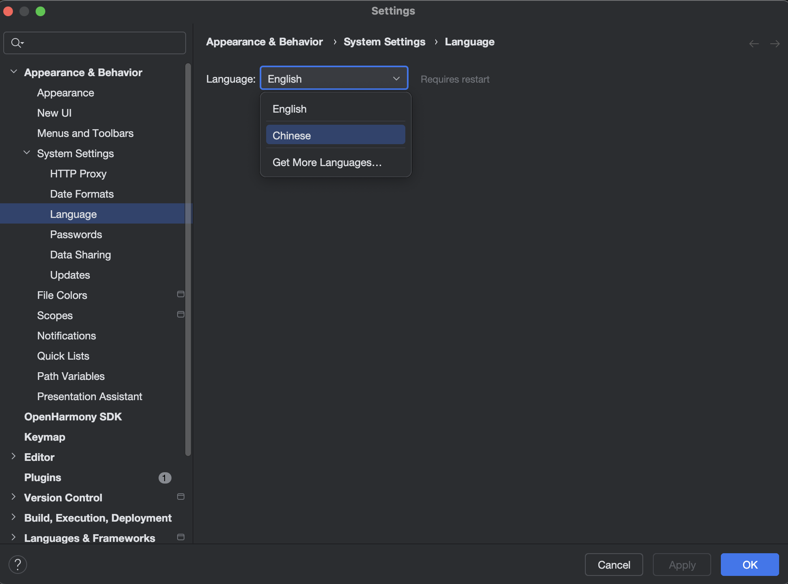Click the forward navigation arrow icon
Image resolution: width=788 pixels, height=584 pixels.
point(775,44)
